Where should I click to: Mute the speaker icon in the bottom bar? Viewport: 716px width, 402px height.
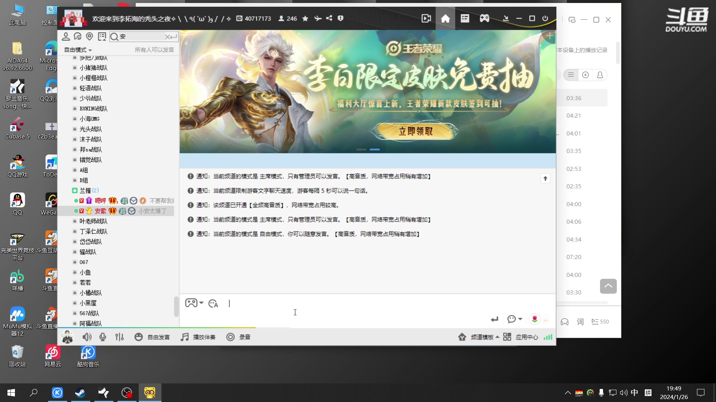pyautogui.click(x=87, y=337)
